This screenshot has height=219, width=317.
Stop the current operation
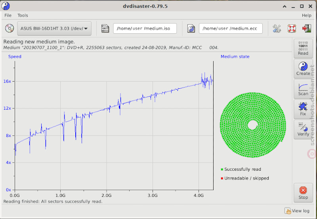click(x=303, y=192)
